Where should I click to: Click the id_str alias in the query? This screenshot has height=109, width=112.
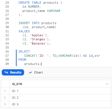point(94,56)
